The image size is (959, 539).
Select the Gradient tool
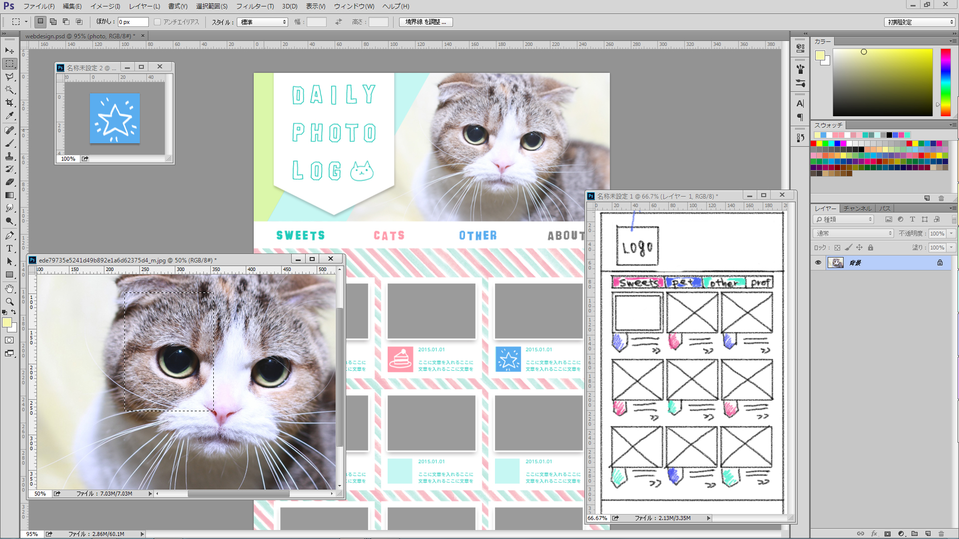coord(9,195)
